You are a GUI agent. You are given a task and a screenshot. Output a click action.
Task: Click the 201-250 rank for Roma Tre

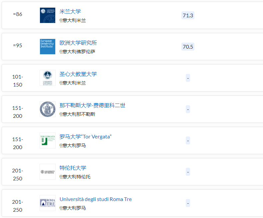point(18,206)
